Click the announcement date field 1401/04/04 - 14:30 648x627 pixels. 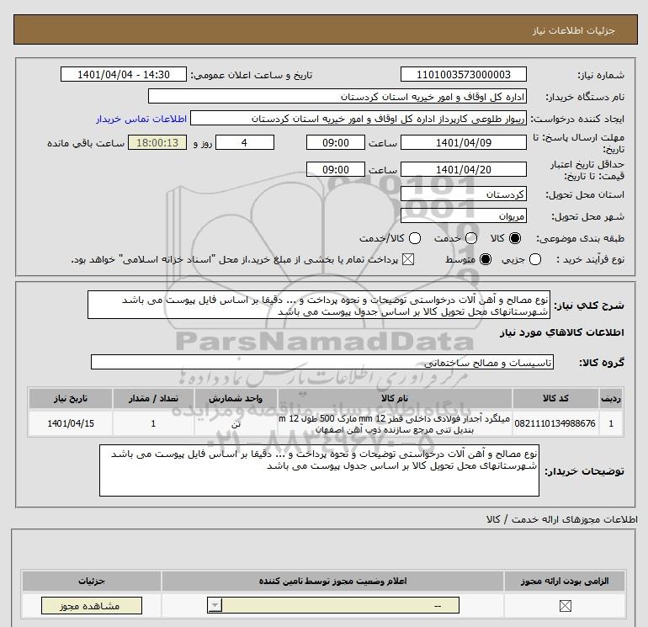click(x=124, y=74)
